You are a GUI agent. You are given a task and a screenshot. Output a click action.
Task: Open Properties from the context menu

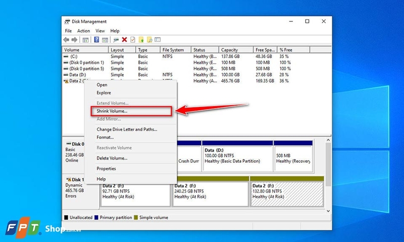pos(131,169)
